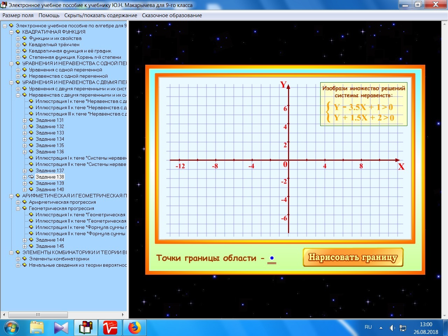Image resolution: width=448 pixels, height=336 pixels.
Task: Open File Explorer from the taskbar
Action: [37, 328]
